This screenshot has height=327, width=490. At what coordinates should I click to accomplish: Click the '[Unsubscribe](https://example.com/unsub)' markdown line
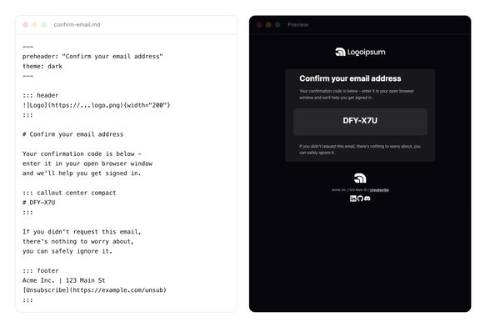pyautogui.click(x=94, y=290)
